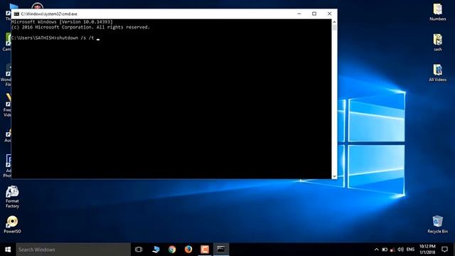This screenshot has height=256, width=455.
Task: Select the Command Prompt taskbar button
Action: [x=221, y=250]
